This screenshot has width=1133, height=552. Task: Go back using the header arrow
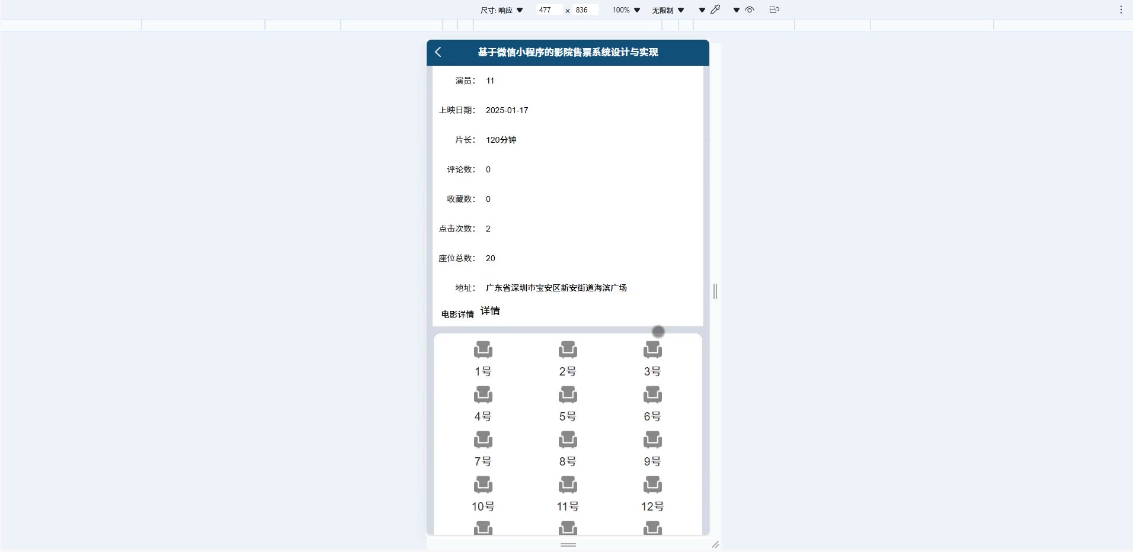tap(438, 52)
